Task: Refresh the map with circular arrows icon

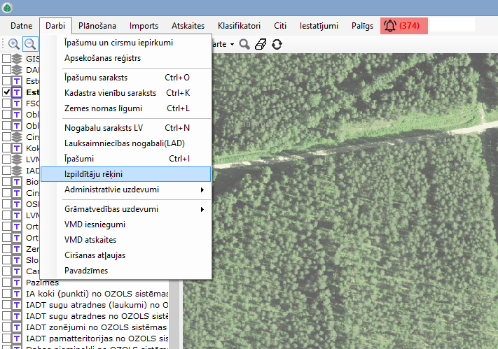Action: pos(277,44)
